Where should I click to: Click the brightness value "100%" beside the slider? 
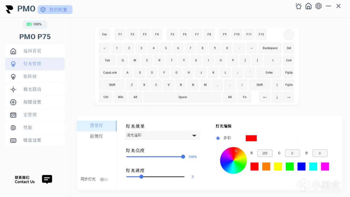pos(192,157)
